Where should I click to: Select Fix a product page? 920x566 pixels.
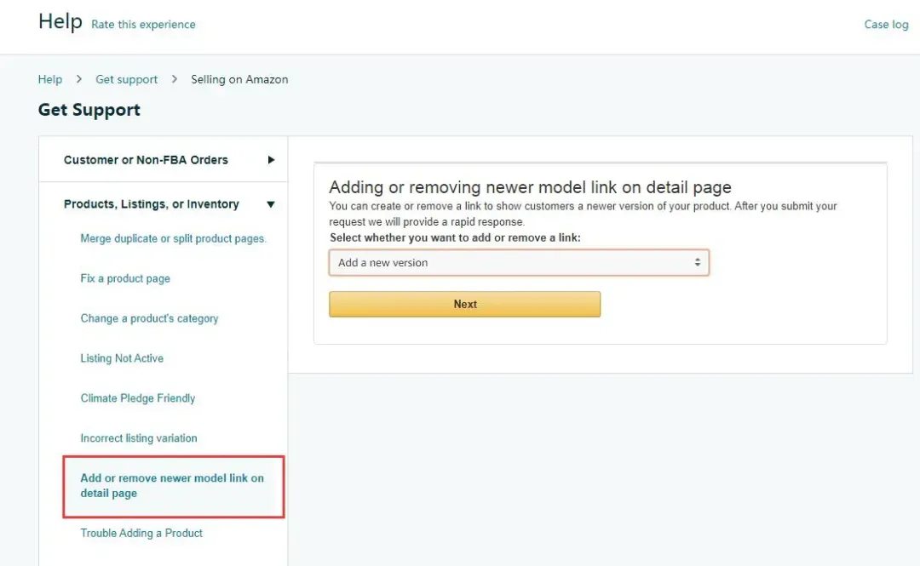[125, 278]
